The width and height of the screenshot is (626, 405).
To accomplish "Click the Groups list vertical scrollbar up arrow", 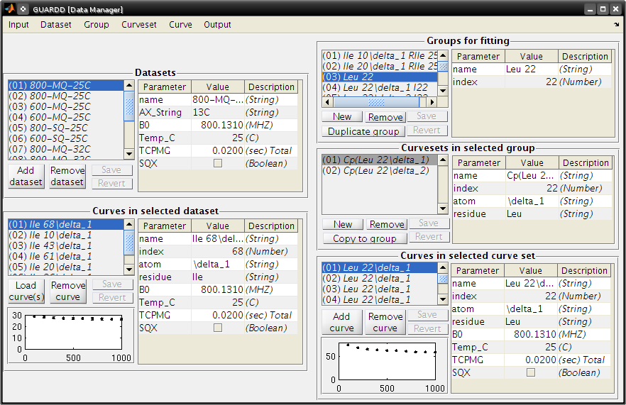I will (443, 55).
